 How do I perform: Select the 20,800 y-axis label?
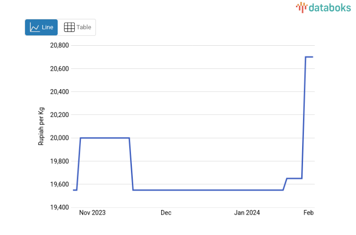[x=60, y=46]
